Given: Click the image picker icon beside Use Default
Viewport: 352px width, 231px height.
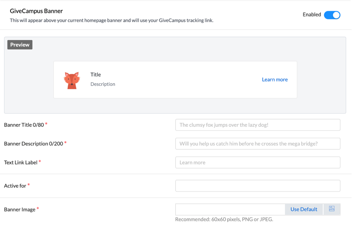Looking at the screenshot, I should tap(331, 209).
